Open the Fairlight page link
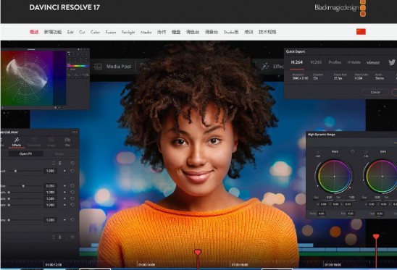397x270 pixels. [128, 32]
